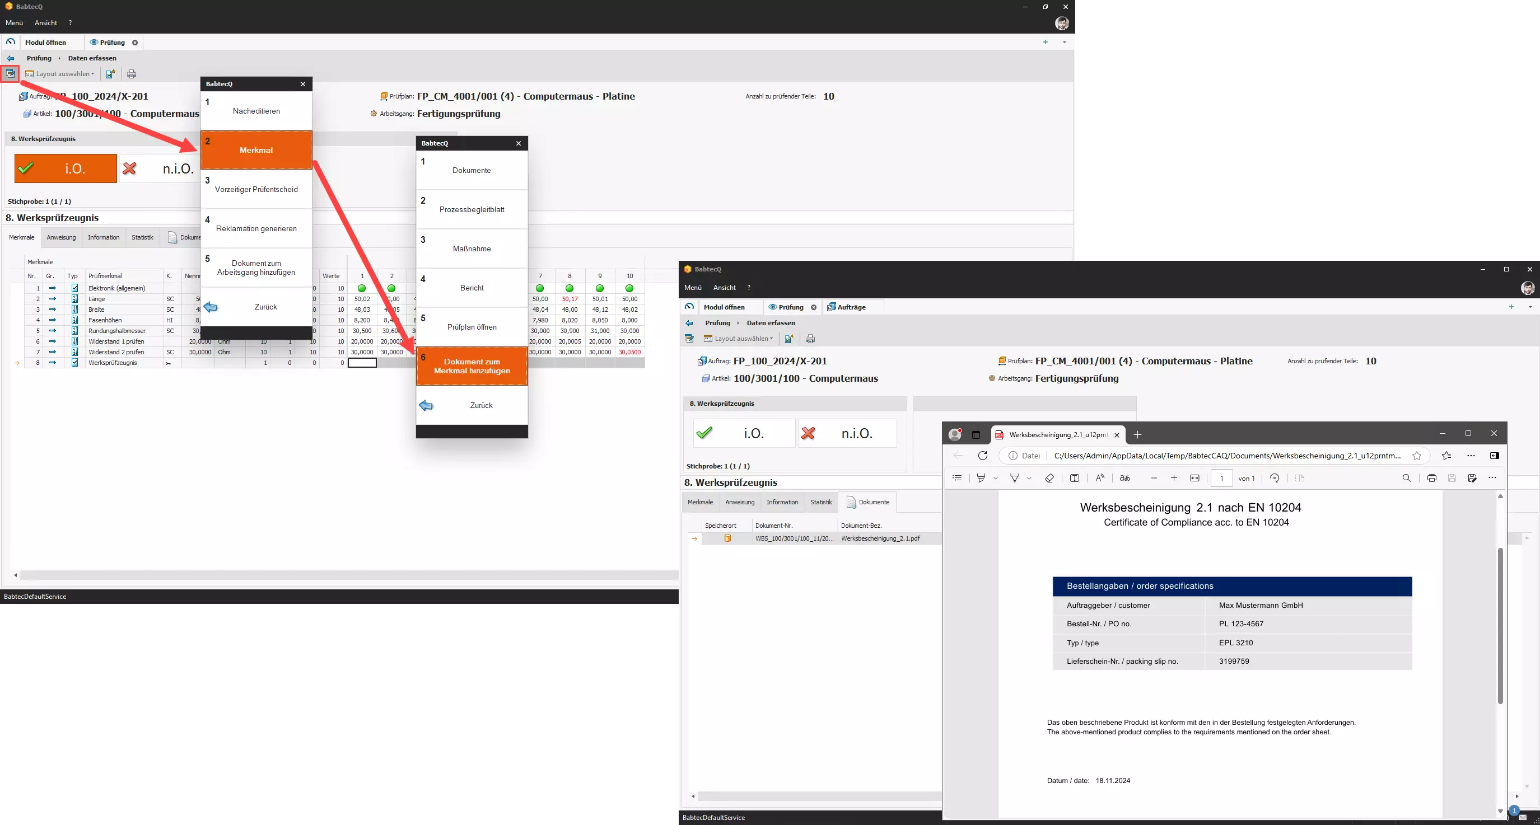
Task: Choose Prüfplan öffnen option
Action: [472, 327]
